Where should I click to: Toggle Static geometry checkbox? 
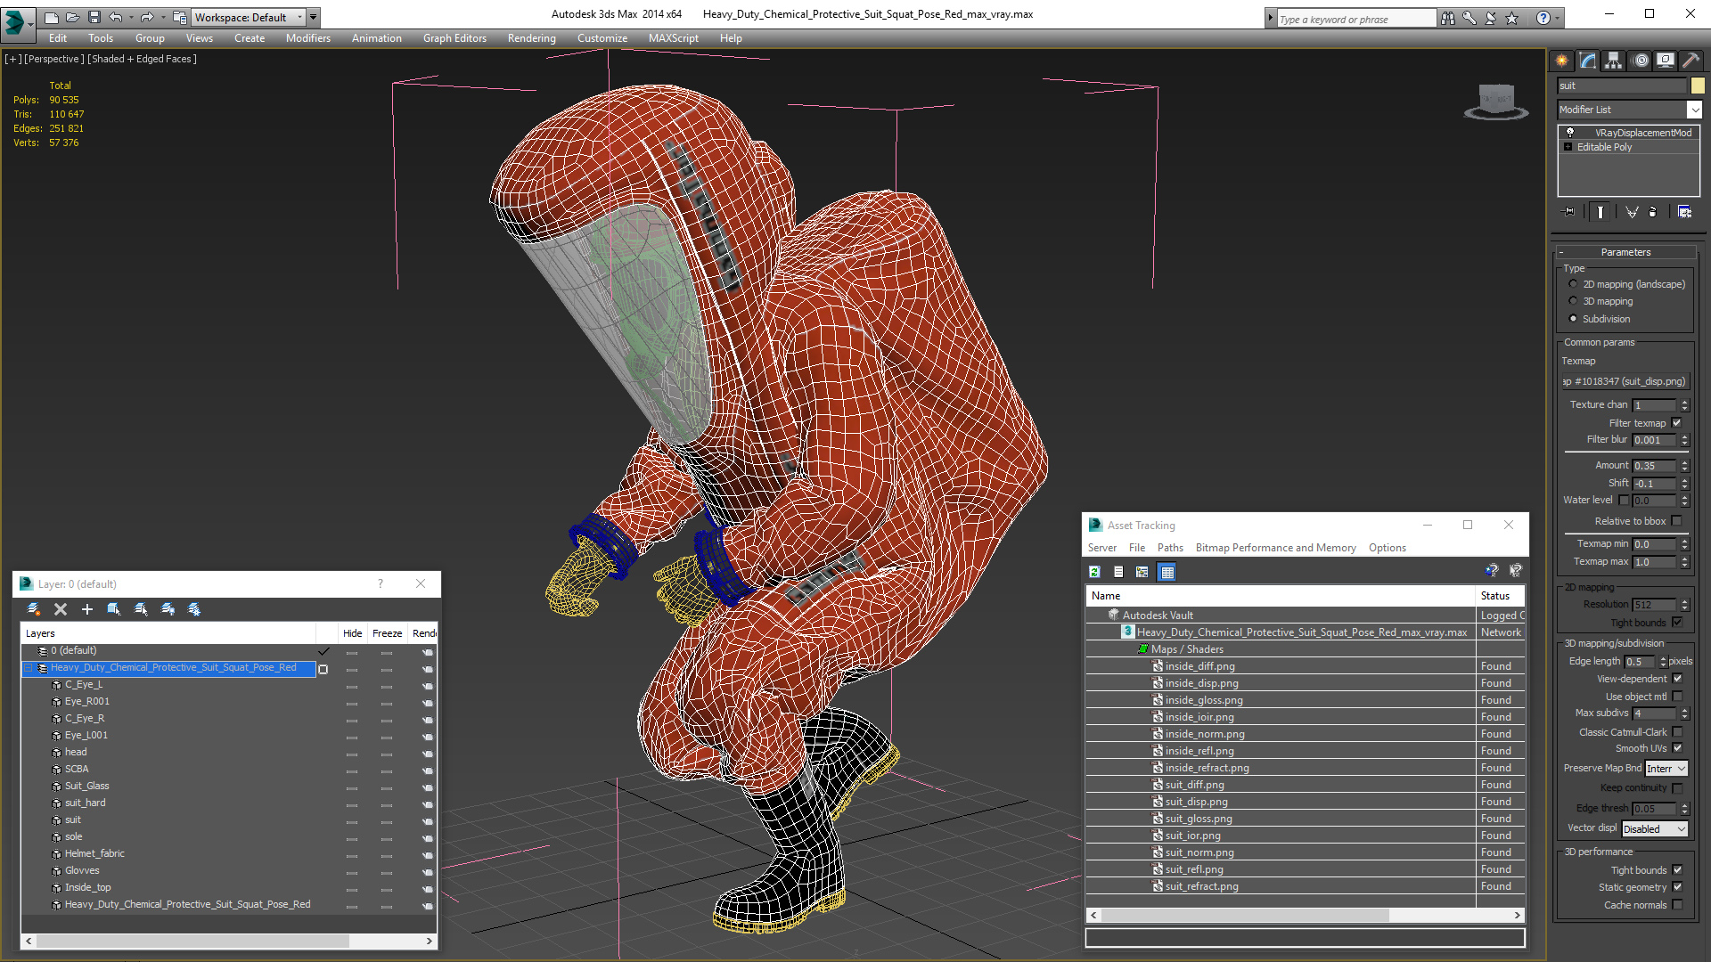(x=1677, y=887)
